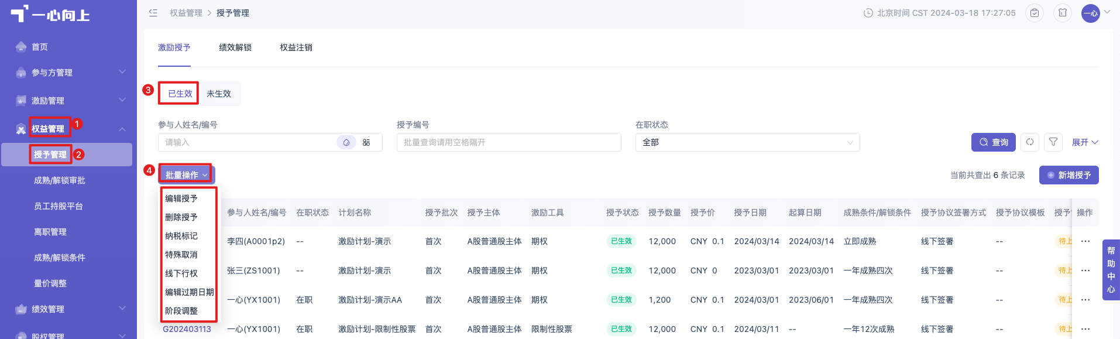Click the 激励管理 sidebar icon
The image size is (1120, 339).
point(21,101)
